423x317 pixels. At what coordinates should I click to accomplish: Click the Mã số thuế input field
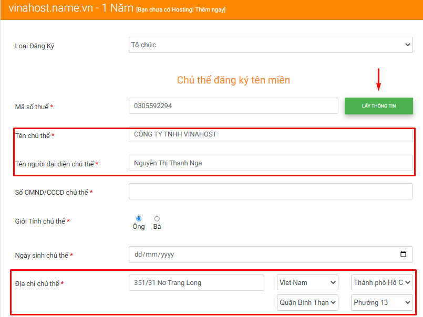click(x=233, y=105)
